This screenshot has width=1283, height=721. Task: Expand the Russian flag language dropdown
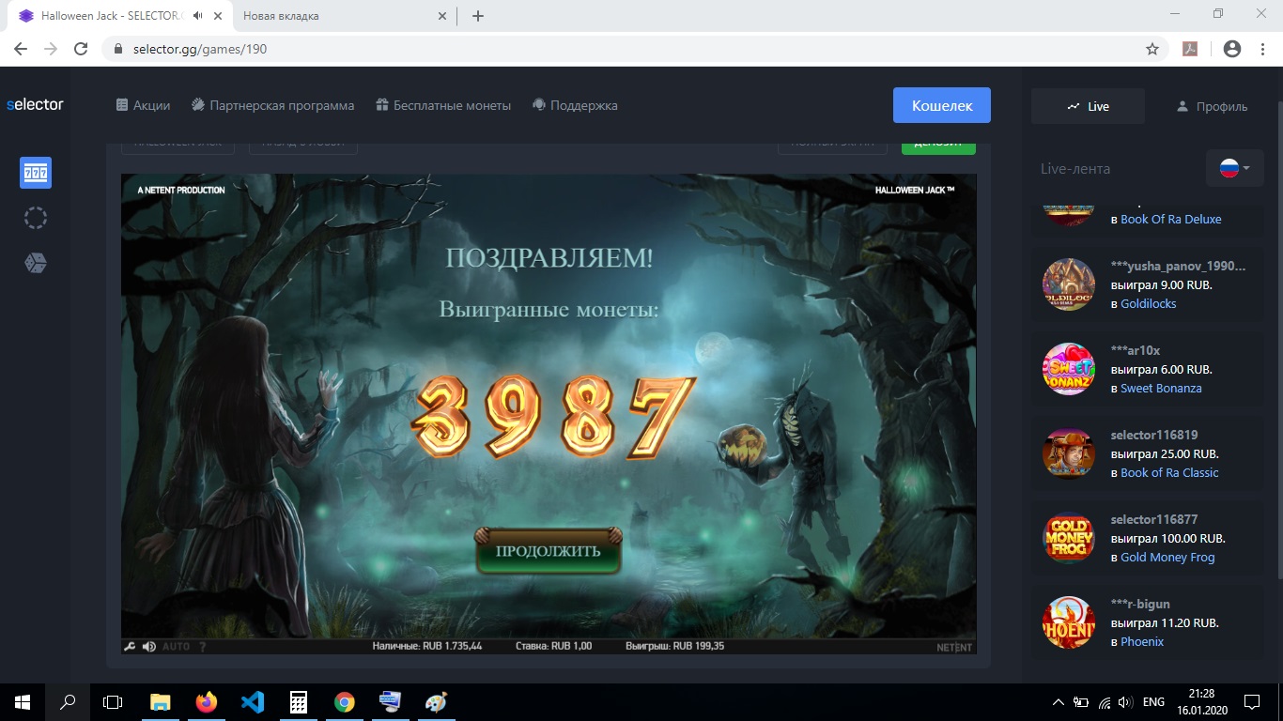point(1234,168)
